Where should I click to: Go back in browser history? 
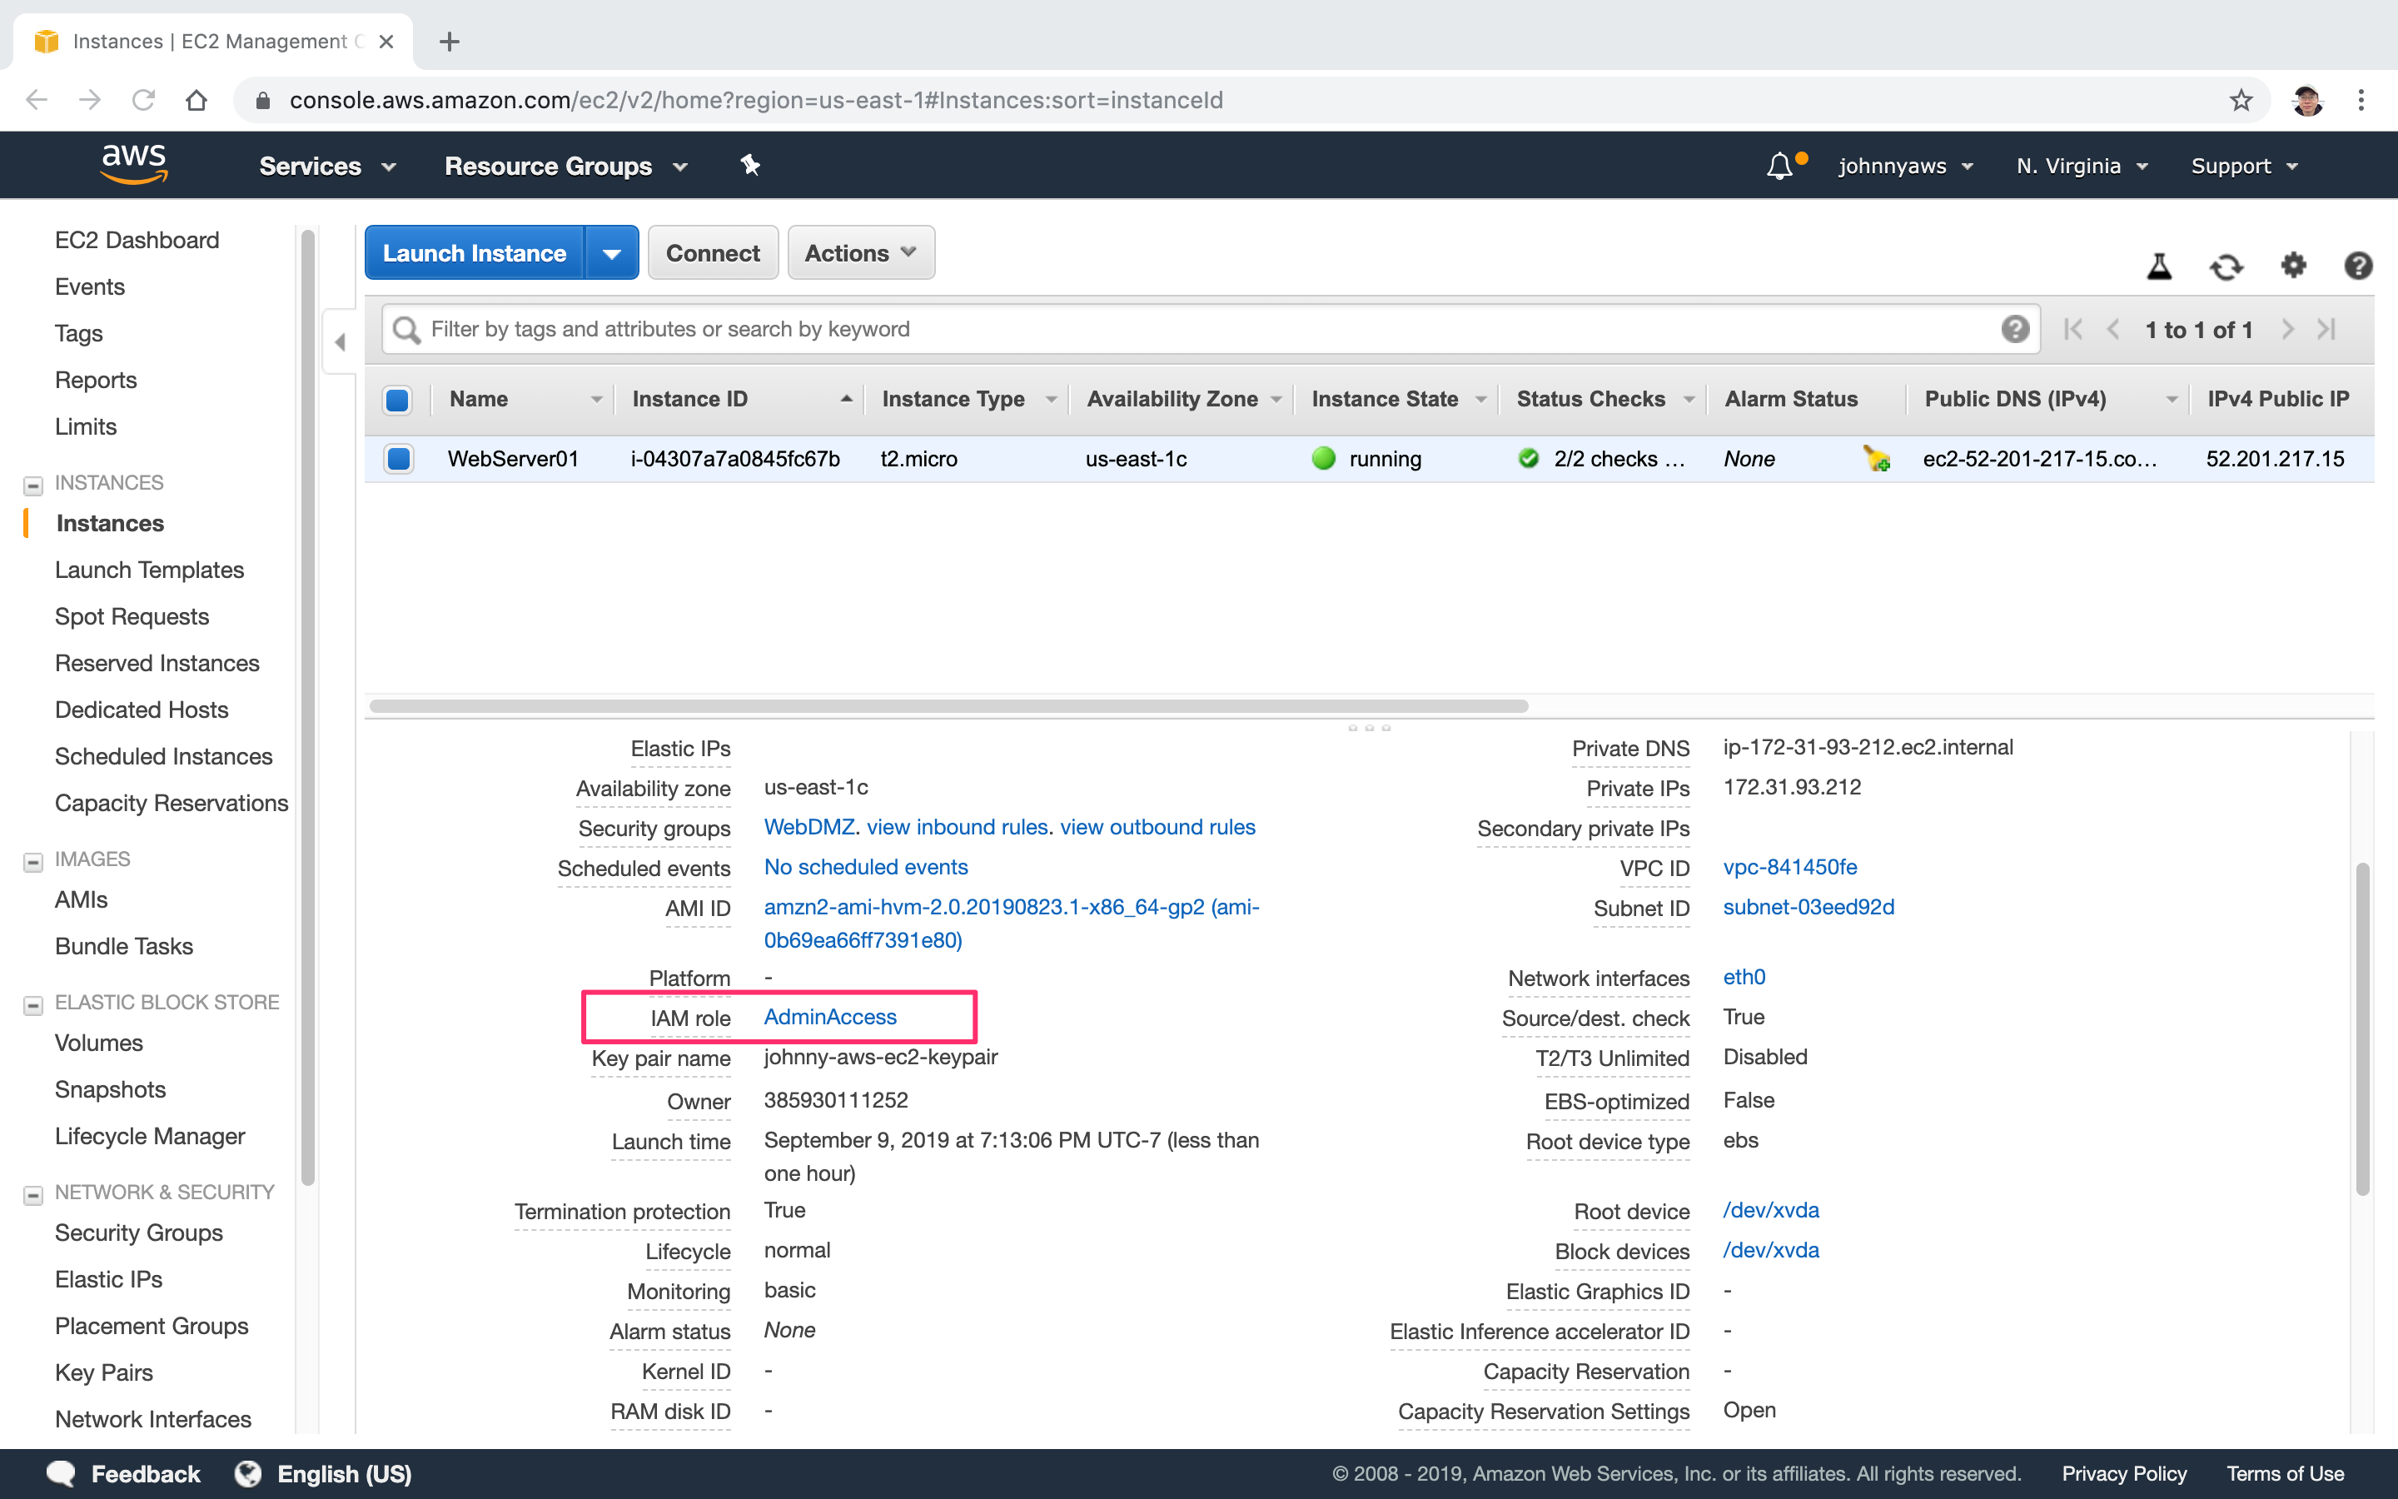coord(37,100)
